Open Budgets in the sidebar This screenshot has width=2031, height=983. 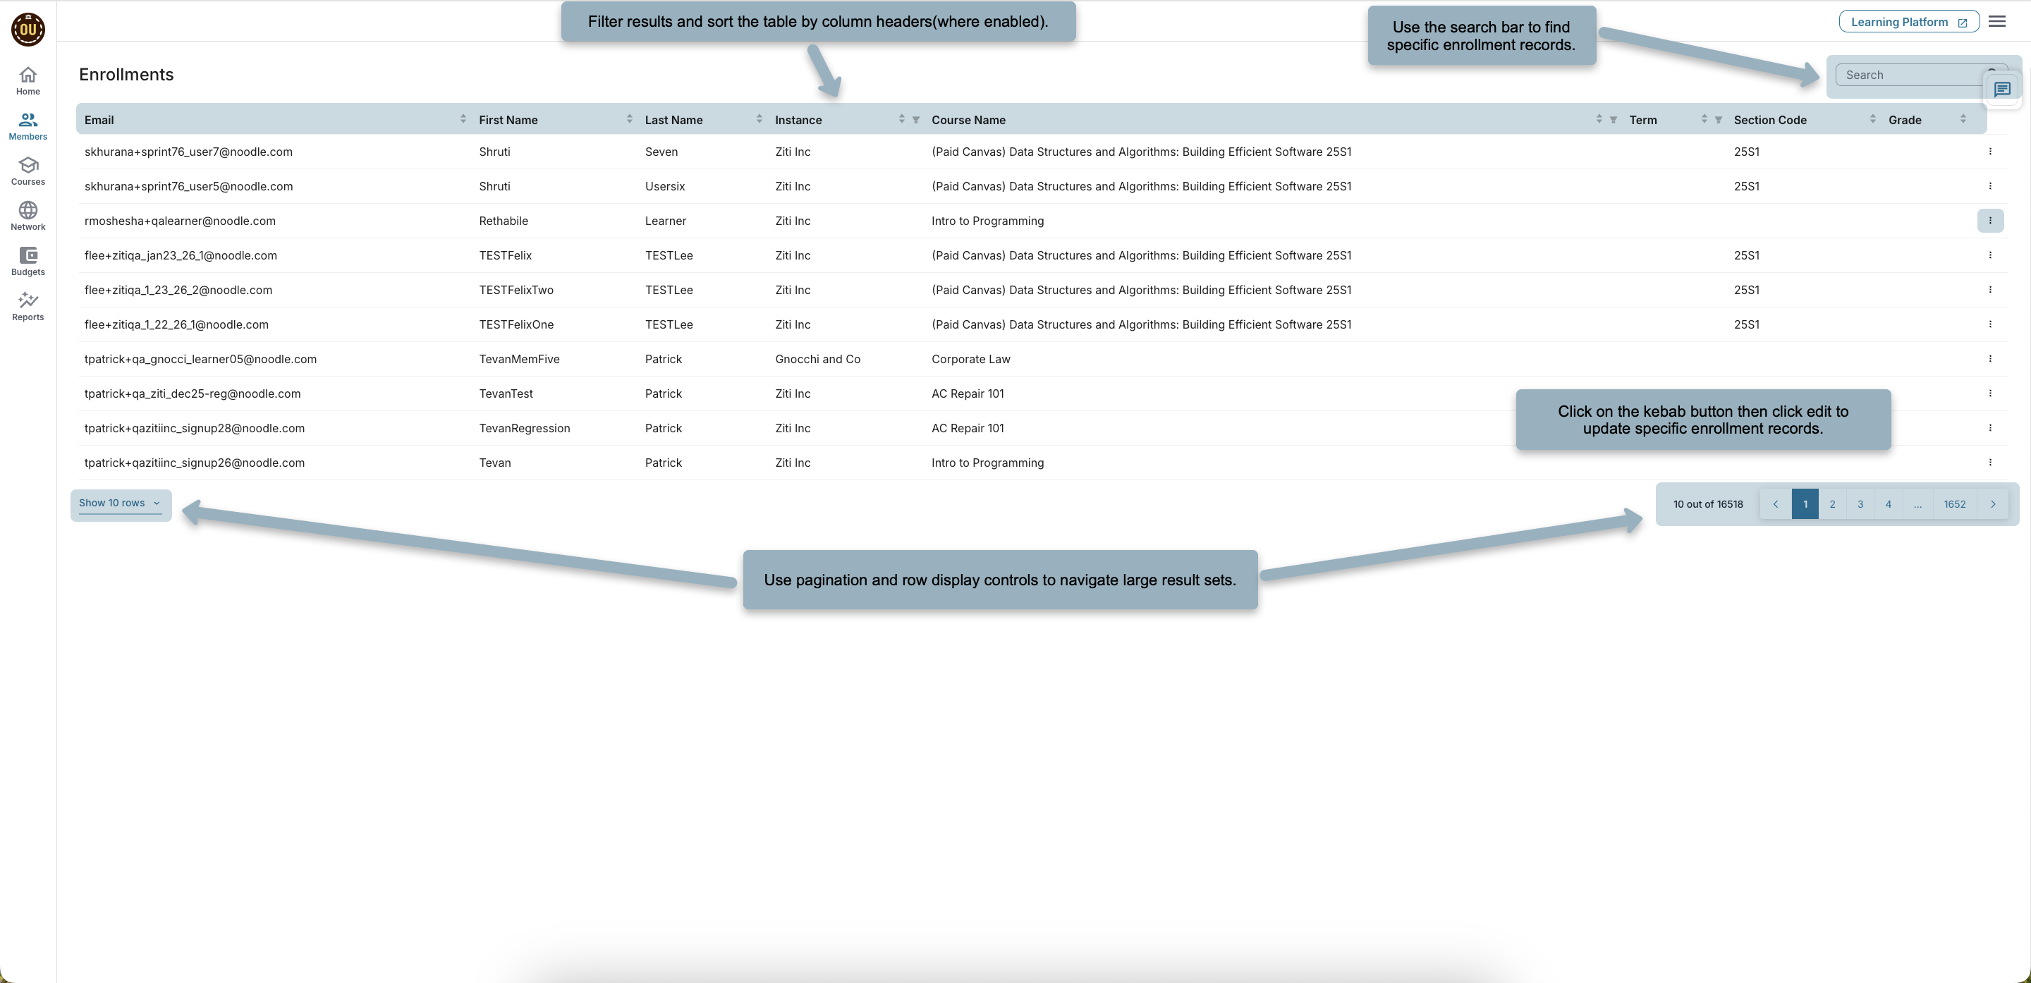(28, 261)
